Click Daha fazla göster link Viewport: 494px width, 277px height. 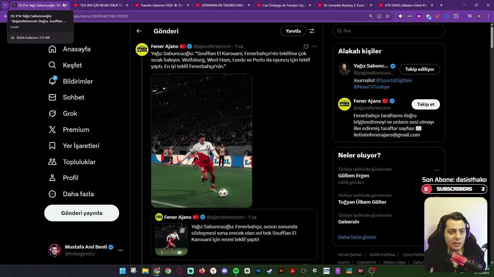pyautogui.click(x=357, y=237)
